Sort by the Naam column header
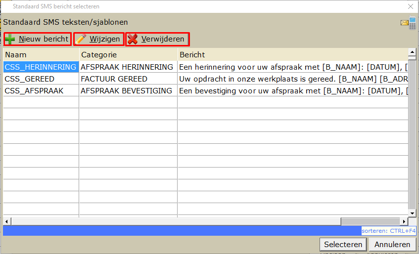The image size is (419, 254). point(41,55)
